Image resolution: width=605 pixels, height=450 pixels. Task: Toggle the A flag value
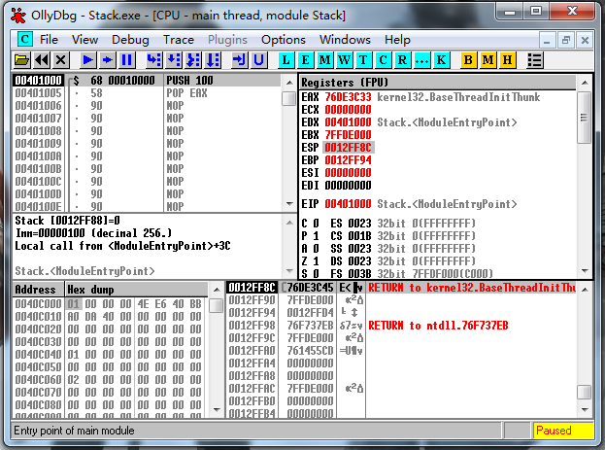[316, 249]
